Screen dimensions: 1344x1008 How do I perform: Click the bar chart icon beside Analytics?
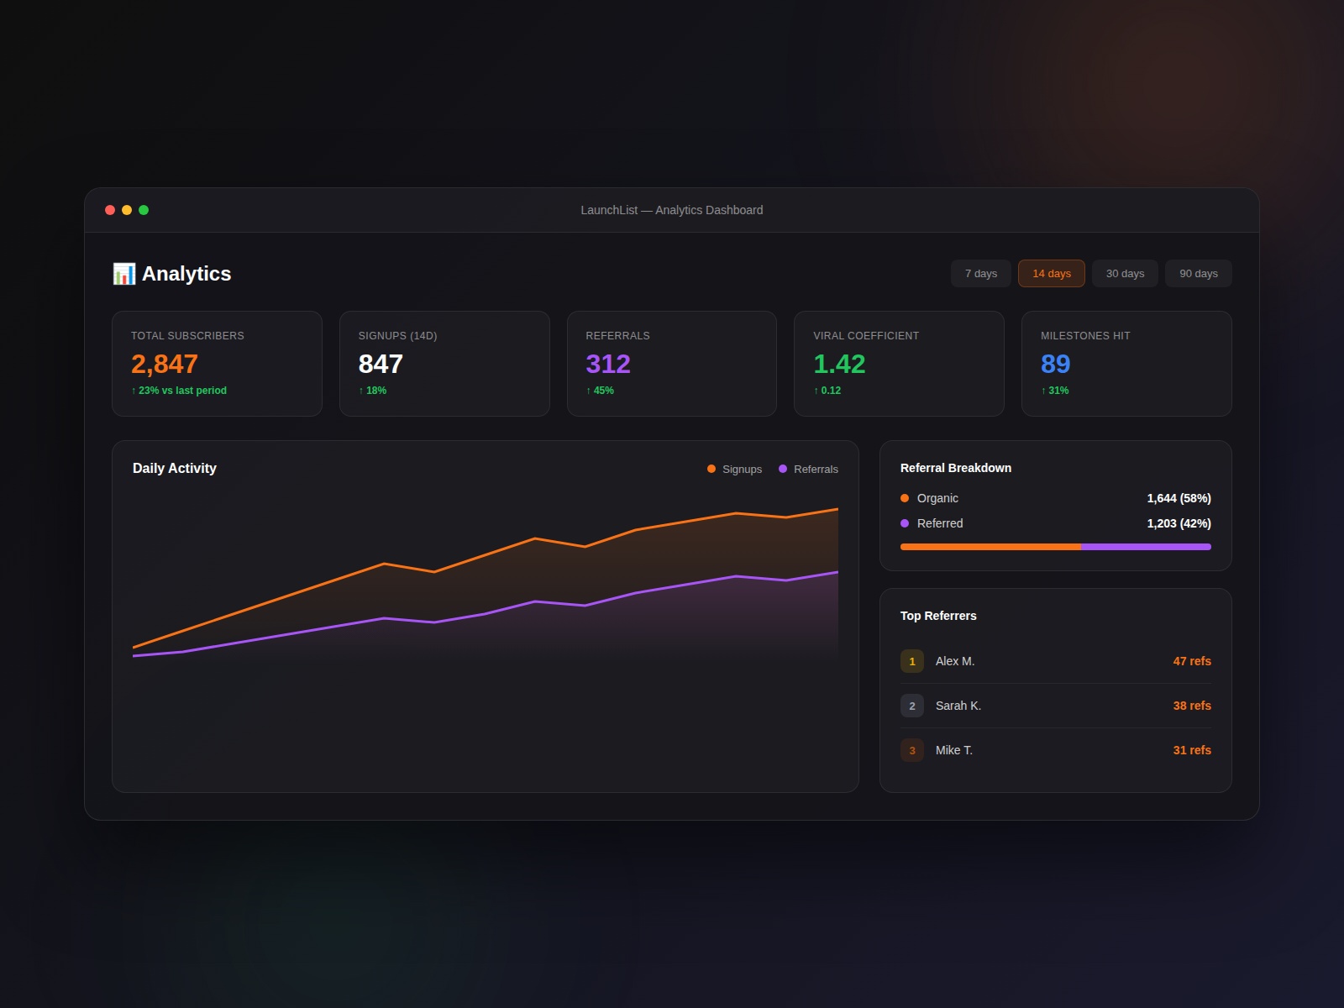[x=124, y=274]
